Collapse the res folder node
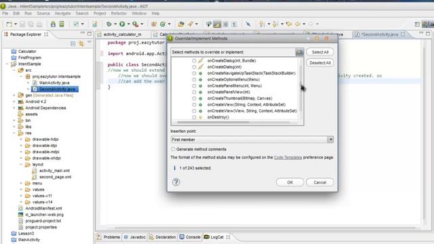The width and height of the screenshot is (434, 244). (x=14, y=133)
